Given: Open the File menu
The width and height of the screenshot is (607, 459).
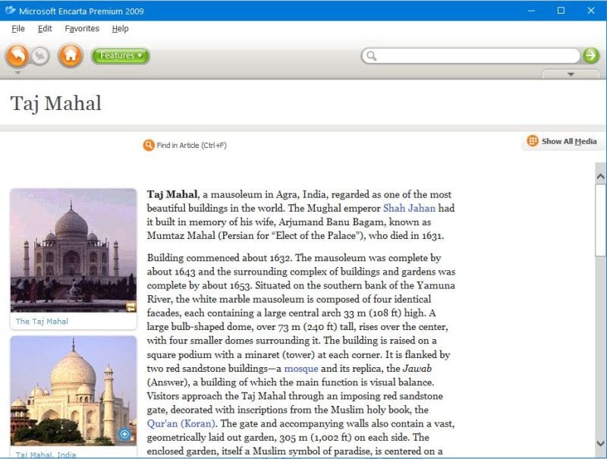Looking at the screenshot, I should coord(18,29).
